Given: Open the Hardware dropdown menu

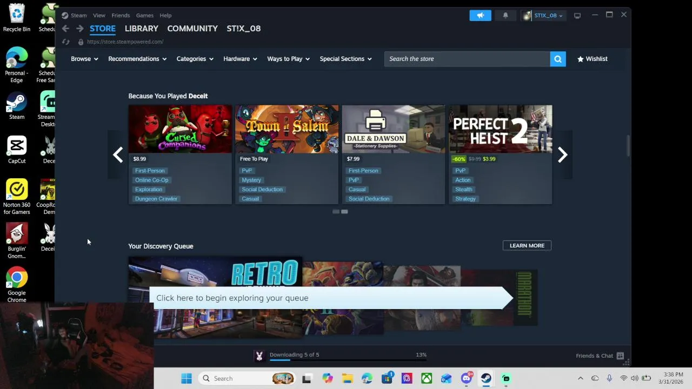Looking at the screenshot, I should [x=240, y=59].
